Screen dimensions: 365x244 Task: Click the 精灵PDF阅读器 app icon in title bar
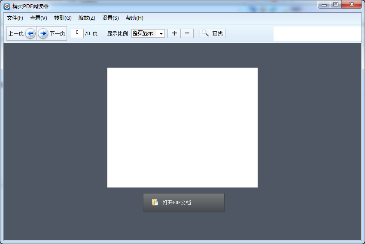(7, 6)
